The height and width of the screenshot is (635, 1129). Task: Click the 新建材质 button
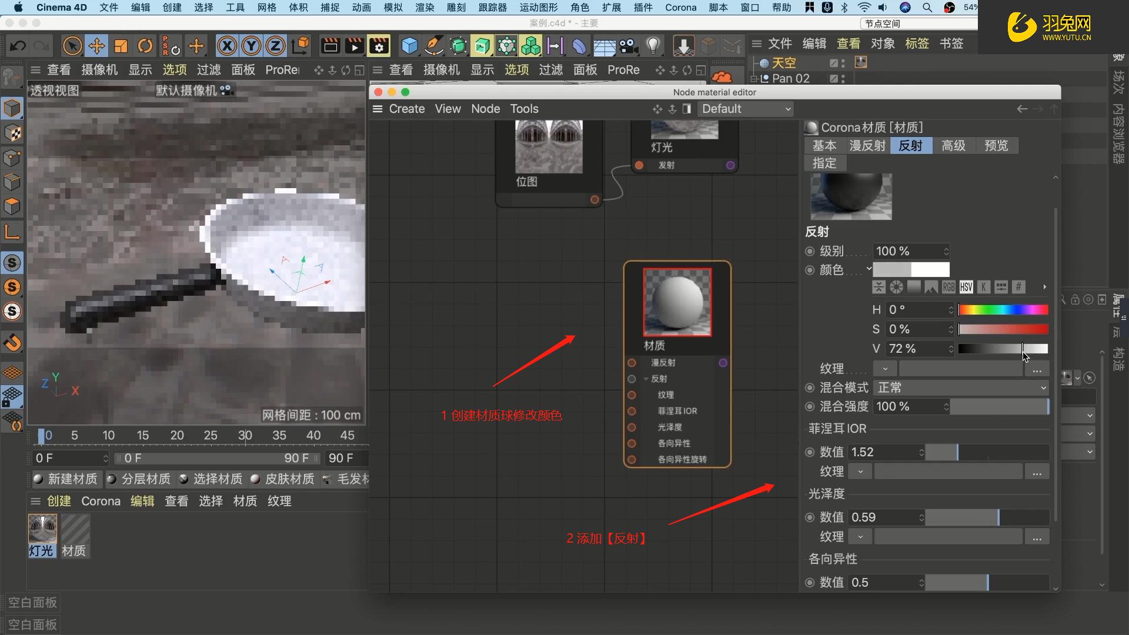[x=65, y=479]
